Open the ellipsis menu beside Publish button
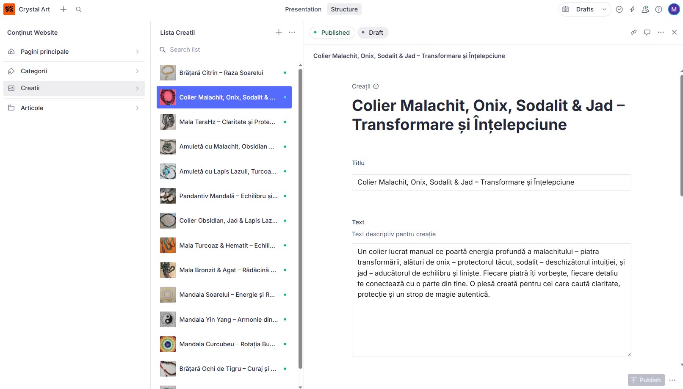Screen dimensions: 683x389 672,380
